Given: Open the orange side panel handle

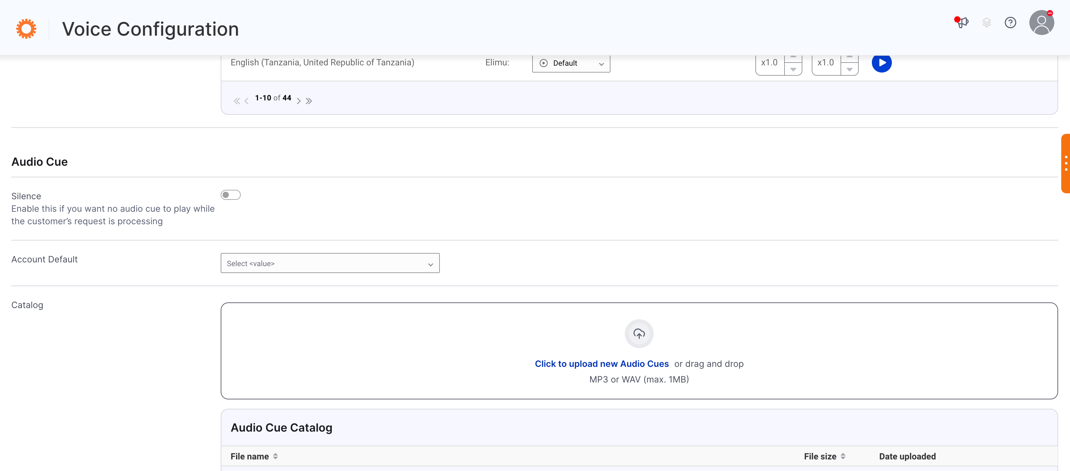Looking at the screenshot, I should pyautogui.click(x=1065, y=163).
